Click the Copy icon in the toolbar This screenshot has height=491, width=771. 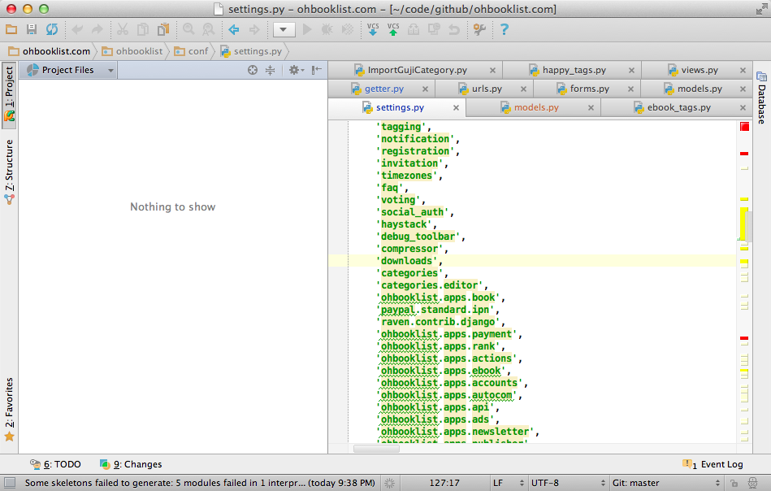click(x=143, y=29)
